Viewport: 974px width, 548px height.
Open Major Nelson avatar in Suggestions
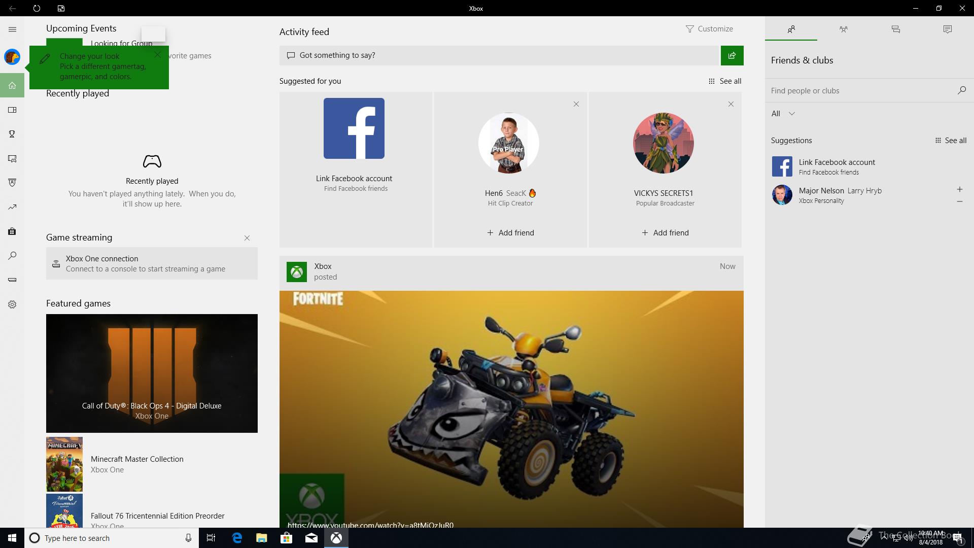782,195
